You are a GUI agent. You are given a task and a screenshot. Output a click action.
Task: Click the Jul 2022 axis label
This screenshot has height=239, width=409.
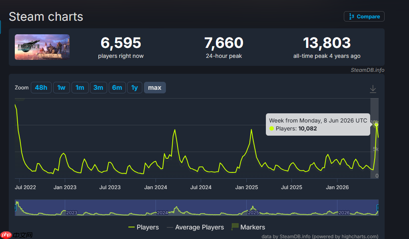point(25,187)
